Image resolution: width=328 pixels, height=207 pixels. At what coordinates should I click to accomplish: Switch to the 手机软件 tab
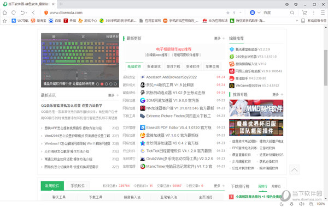coord(78,186)
